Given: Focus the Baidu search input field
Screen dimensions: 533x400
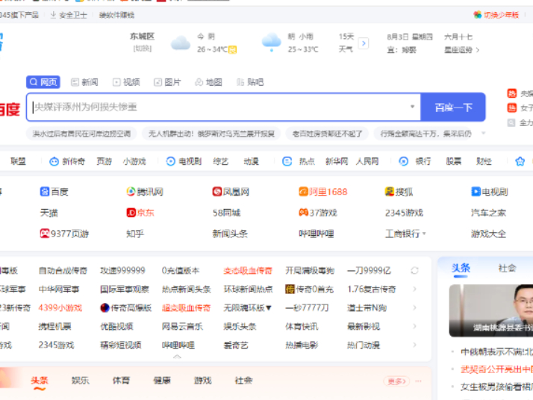Looking at the screenshot, I should [x=223, y=107].
